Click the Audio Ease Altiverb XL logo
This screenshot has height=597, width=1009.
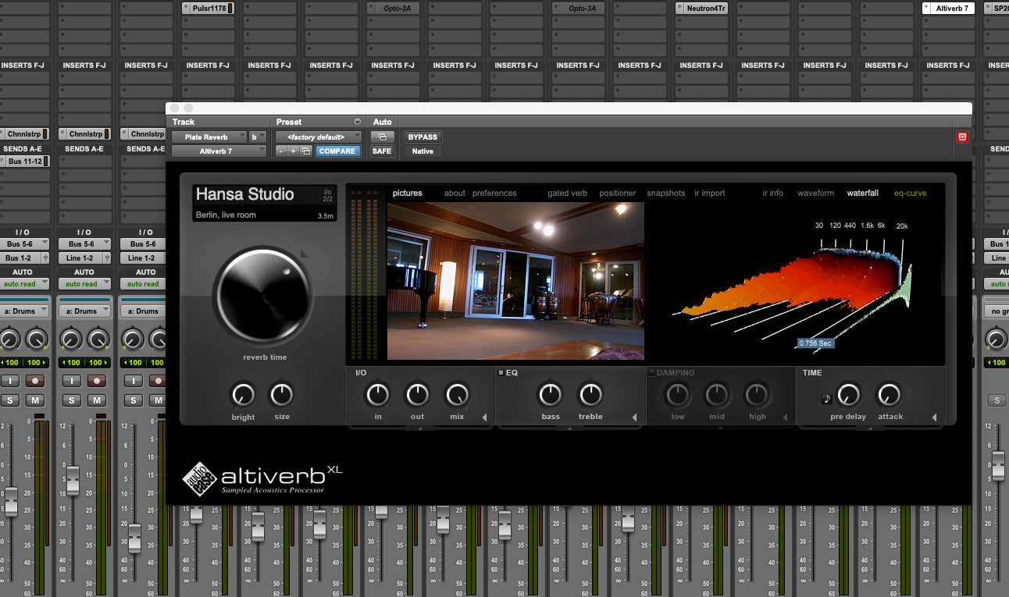coord(262,477)
